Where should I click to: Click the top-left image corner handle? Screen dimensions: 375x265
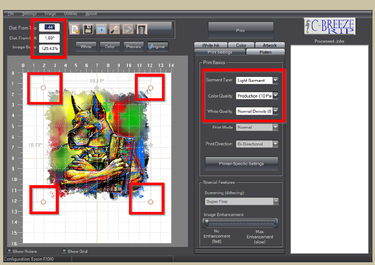pyautogui.click(x=43, y=88)
